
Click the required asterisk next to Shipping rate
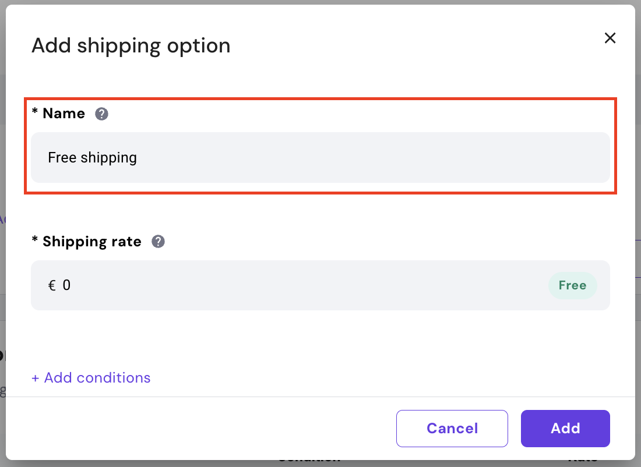35,242
